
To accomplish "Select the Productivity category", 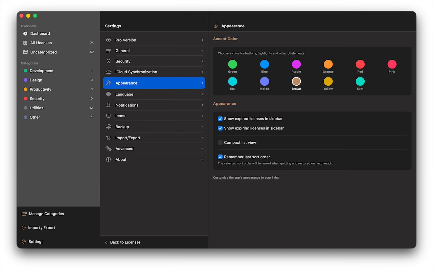I will pos(58,89).
